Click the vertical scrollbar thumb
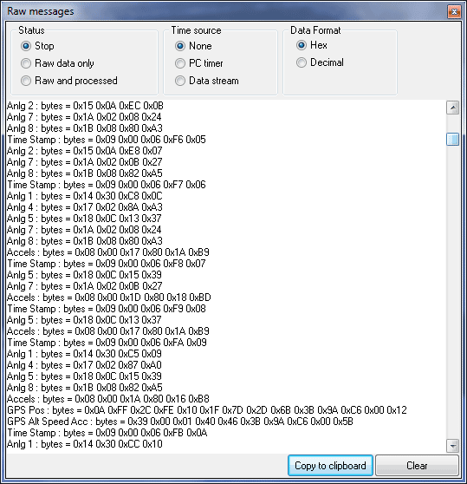 [452, 139]
